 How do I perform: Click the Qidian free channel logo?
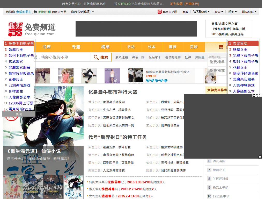32,29
